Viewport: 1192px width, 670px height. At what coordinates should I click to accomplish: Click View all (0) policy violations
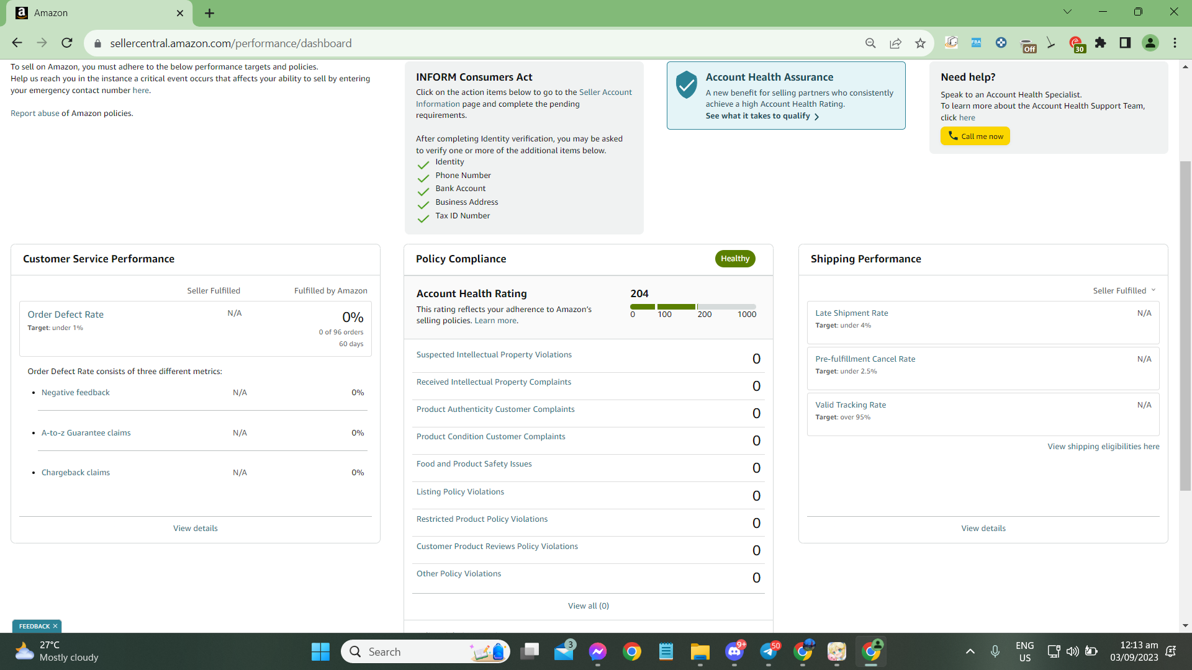pos(588,606)
